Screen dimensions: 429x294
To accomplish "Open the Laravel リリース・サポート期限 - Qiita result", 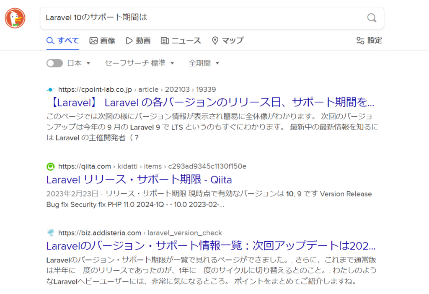I will pos(139,180).
